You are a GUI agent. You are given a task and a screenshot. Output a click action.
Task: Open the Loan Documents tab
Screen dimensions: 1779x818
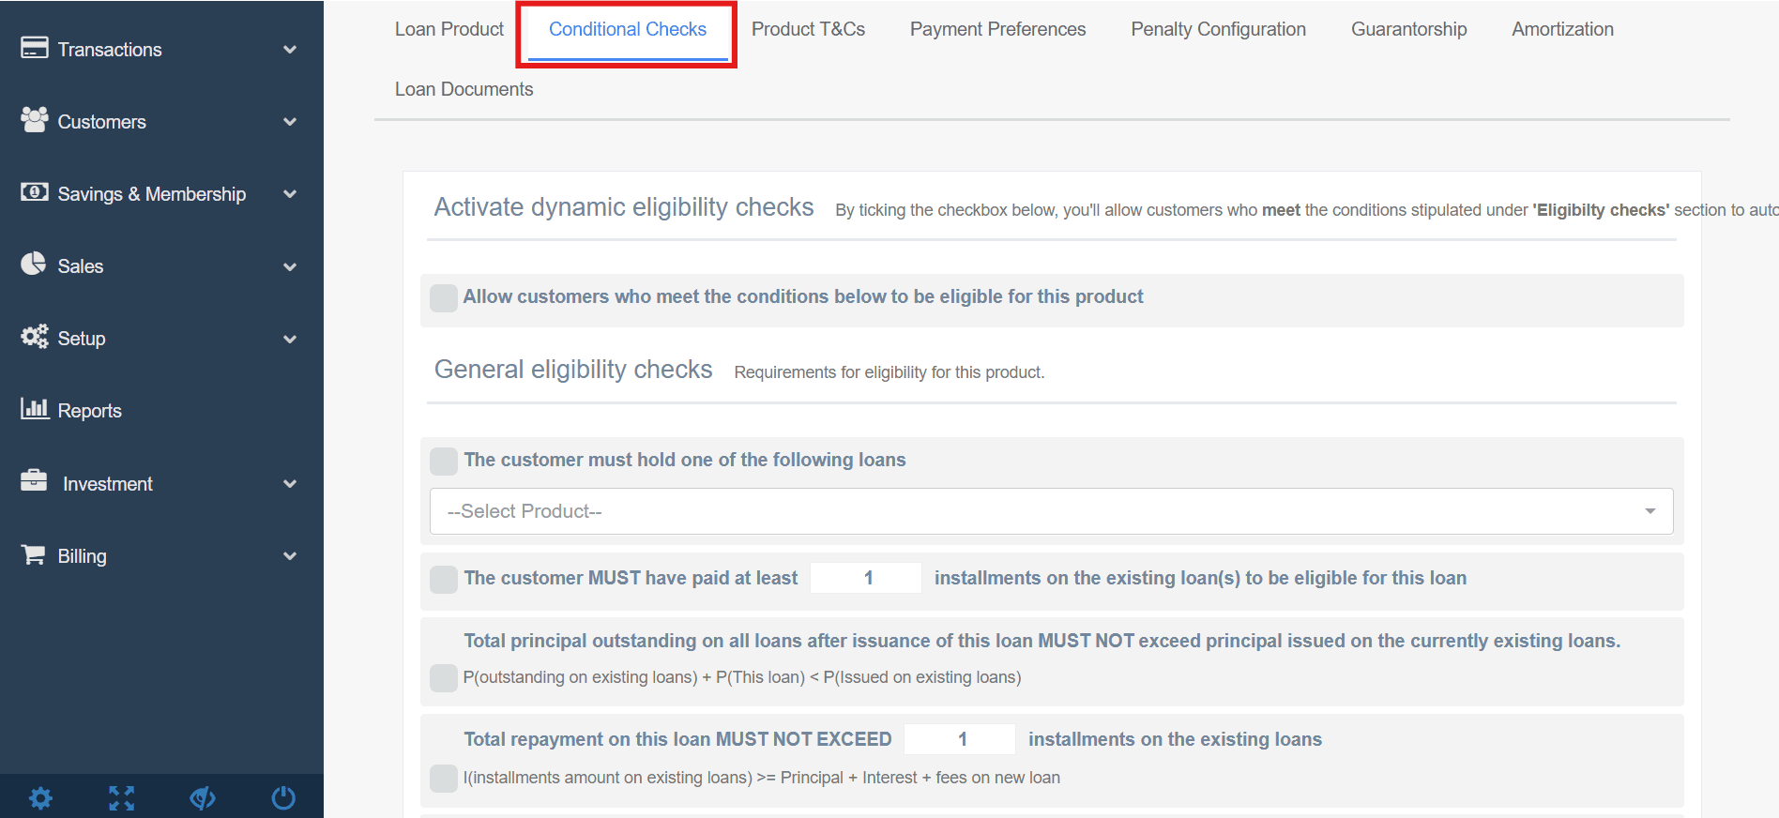(464, 89)
